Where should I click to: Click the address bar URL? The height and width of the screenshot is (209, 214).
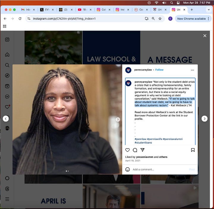pos(64,18)
